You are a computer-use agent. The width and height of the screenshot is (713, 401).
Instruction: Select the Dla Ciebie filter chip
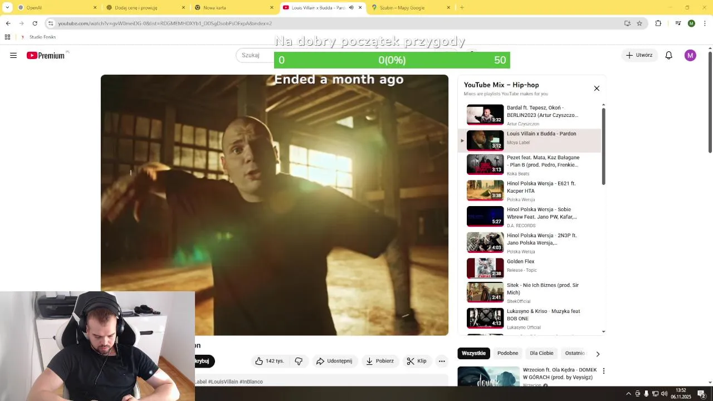tap(541, 353)
